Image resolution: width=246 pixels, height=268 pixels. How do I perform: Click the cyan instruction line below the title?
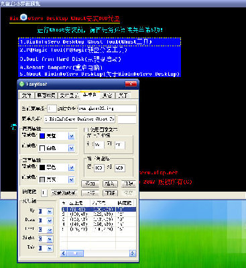click(100, 29)
